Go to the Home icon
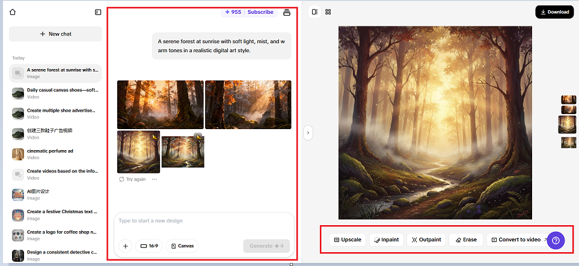Image resolution: width=579 pixels, height=266 pixels. (x=13, y=12)
